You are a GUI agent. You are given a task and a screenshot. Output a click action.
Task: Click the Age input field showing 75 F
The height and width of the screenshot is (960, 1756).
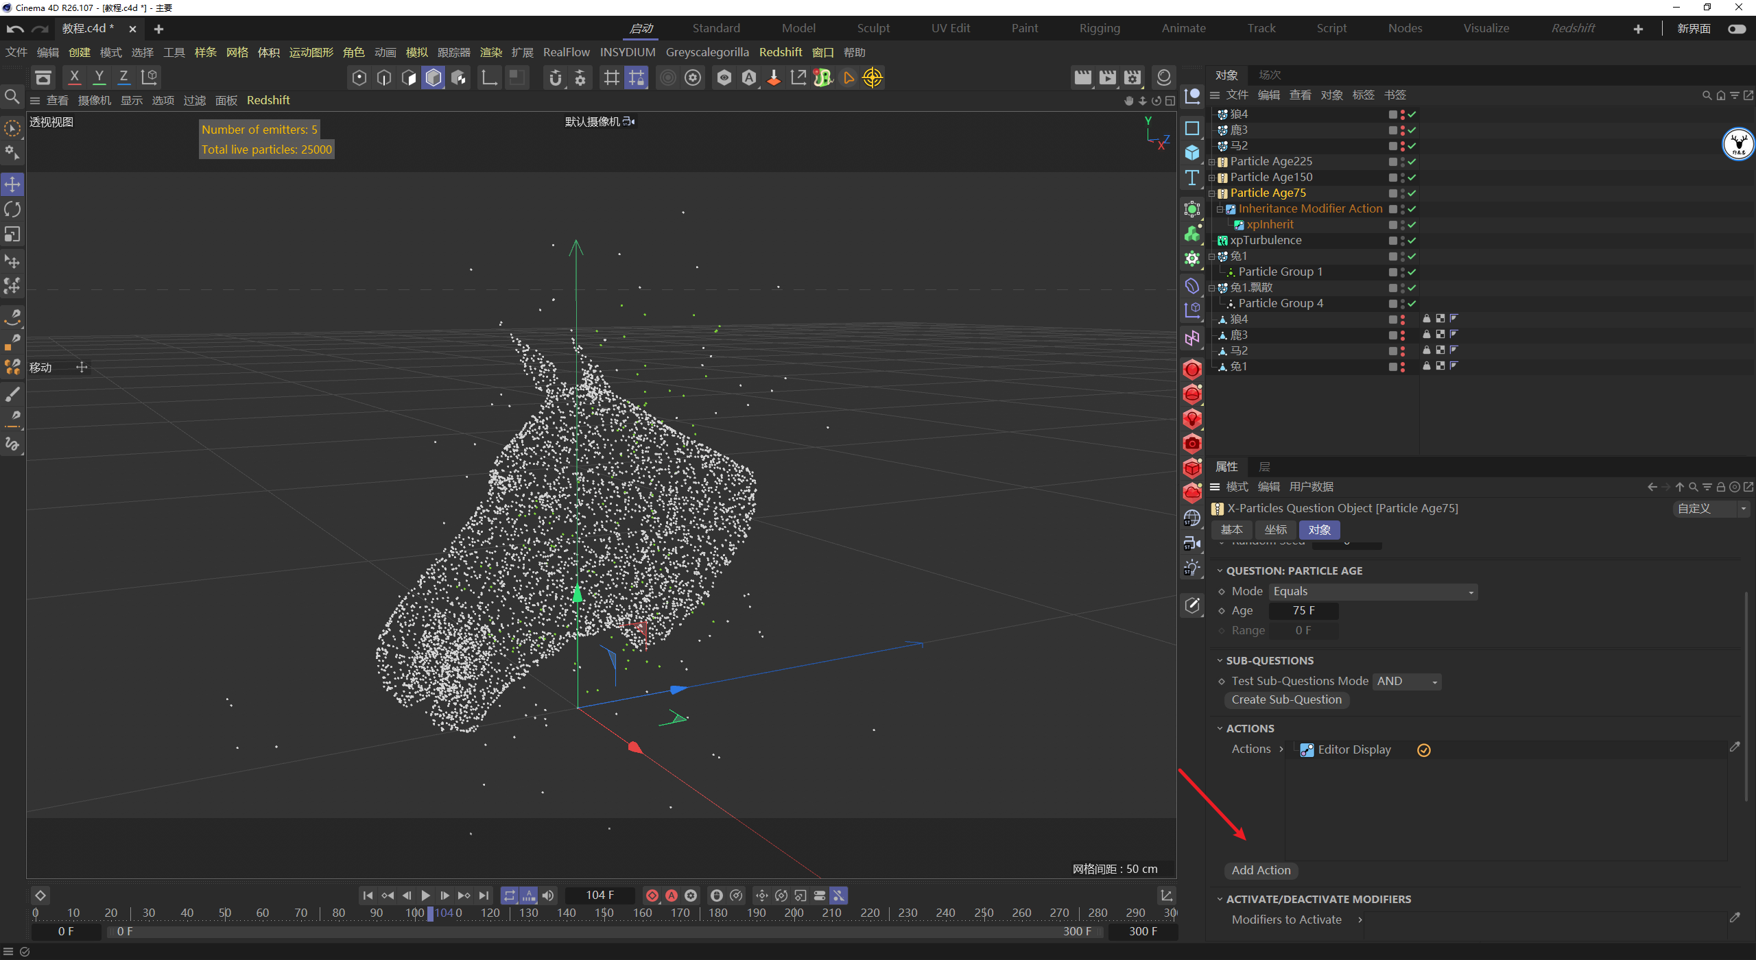1303,610
